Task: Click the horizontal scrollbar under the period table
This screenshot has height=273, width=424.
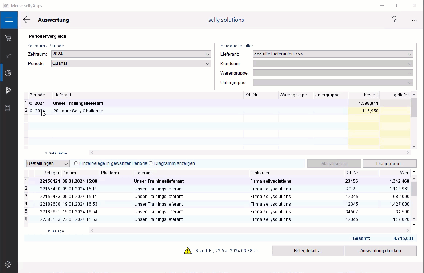Action: click(250, 153)
